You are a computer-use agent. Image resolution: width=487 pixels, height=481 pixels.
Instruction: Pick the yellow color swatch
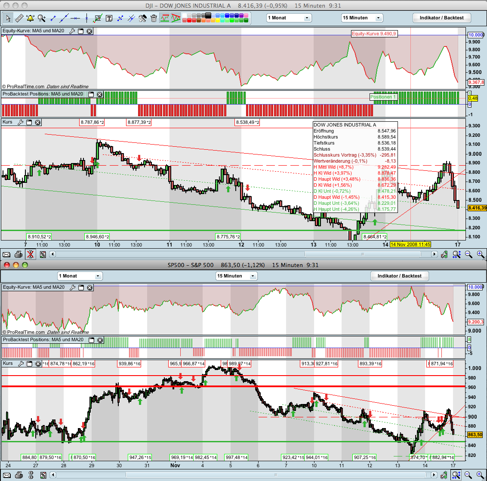pos(218,20)
